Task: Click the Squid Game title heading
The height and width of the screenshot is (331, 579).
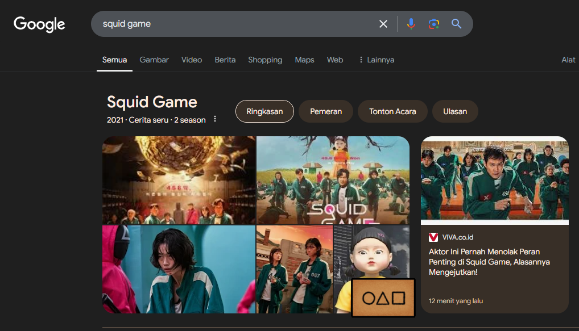Action: pos(152,102)
